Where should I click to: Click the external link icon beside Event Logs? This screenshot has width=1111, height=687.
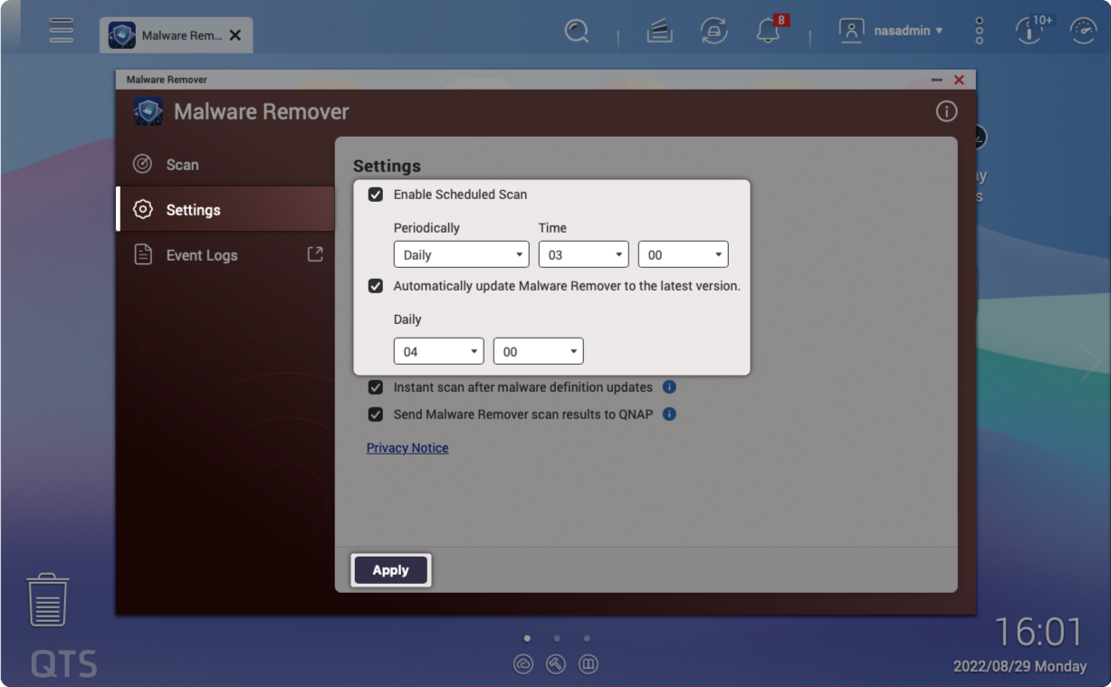[x=315, y=254]
